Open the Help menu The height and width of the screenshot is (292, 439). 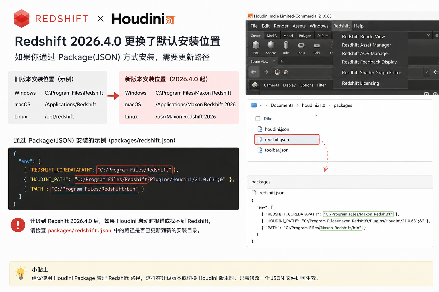click(359, 26)
